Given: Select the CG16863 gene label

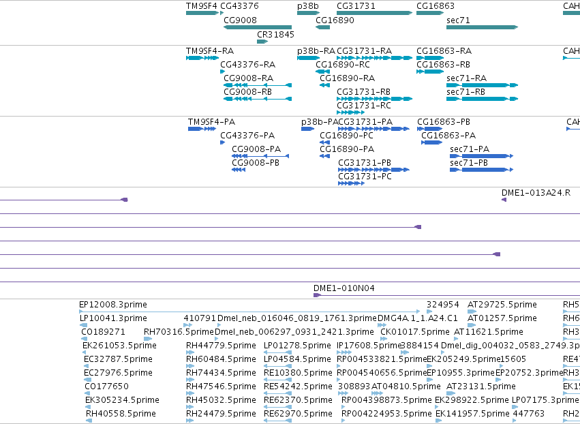Looking at the screenshot, I should 436,6.
